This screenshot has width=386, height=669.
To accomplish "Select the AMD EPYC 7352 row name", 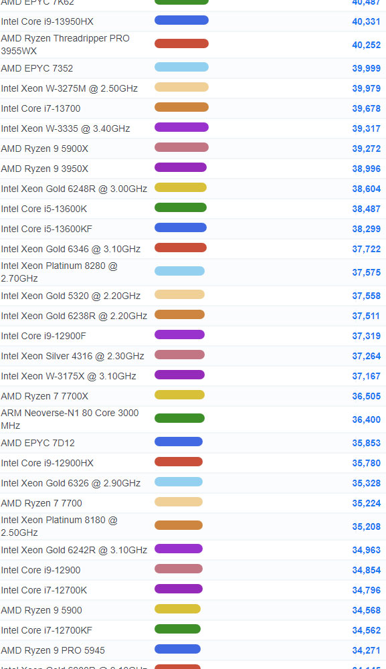I will tap(37, 68).
